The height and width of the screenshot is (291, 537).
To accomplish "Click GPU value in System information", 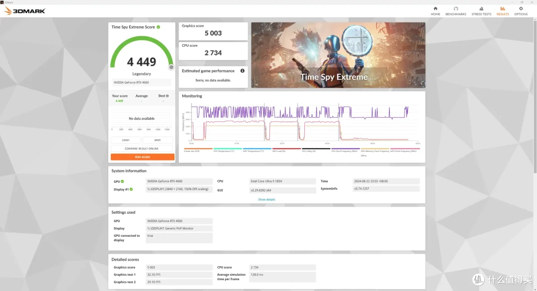I will (179, 181).
